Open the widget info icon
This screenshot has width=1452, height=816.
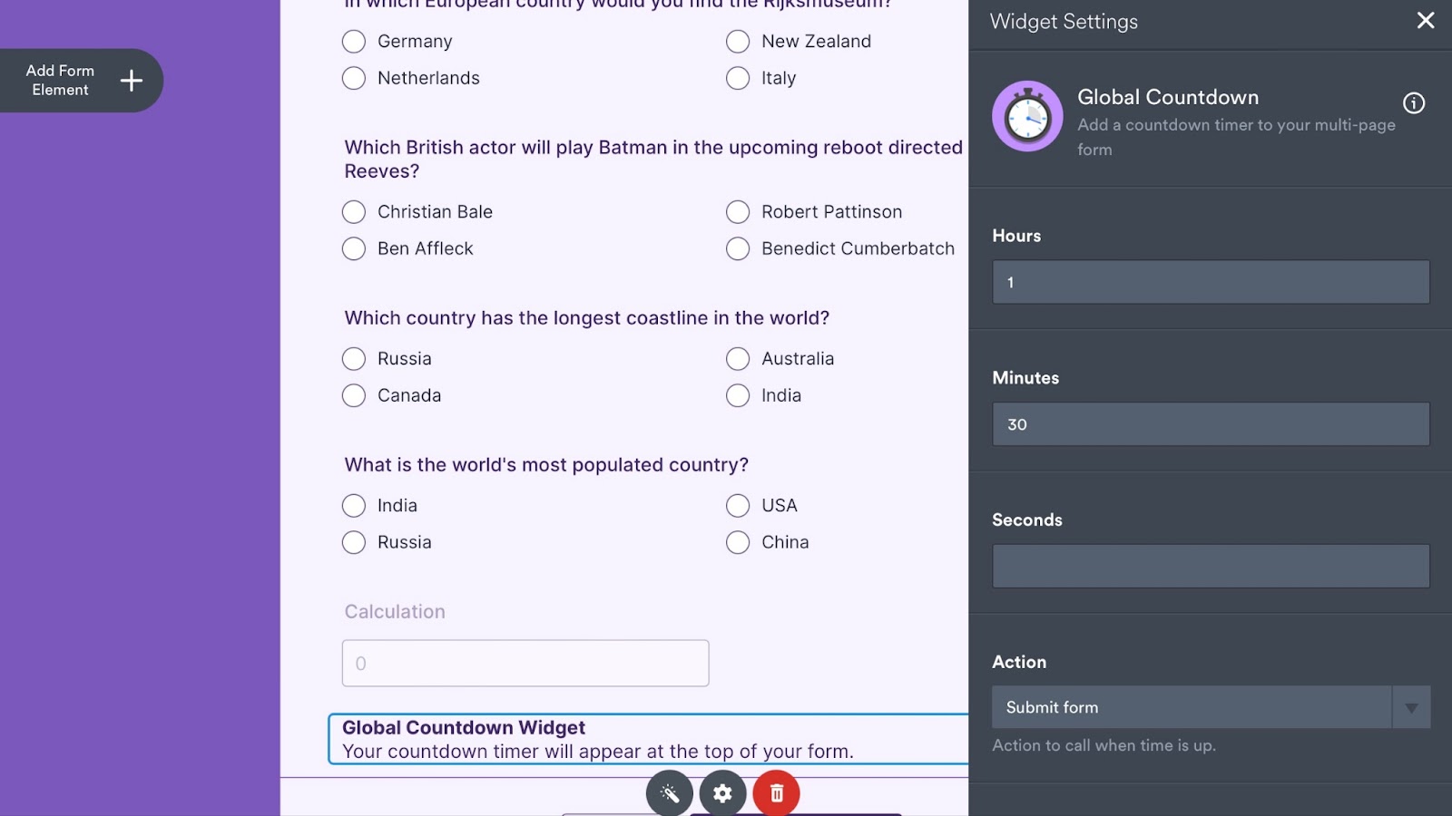point(1413,103)
